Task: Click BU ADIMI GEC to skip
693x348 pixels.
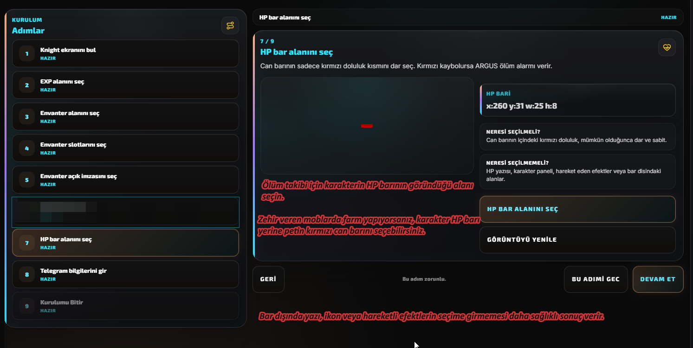Action: click(596, 279)
